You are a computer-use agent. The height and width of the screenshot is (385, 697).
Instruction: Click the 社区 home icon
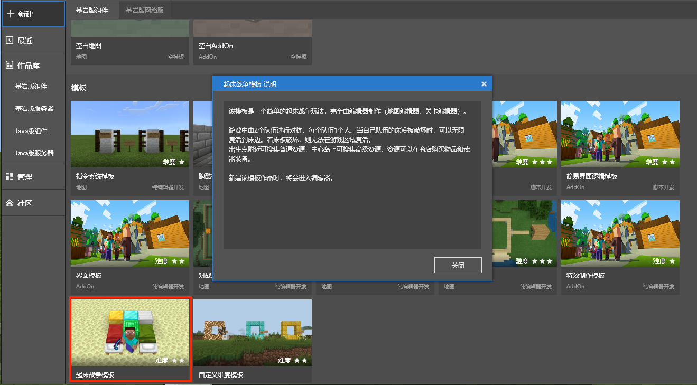[9, 203]
